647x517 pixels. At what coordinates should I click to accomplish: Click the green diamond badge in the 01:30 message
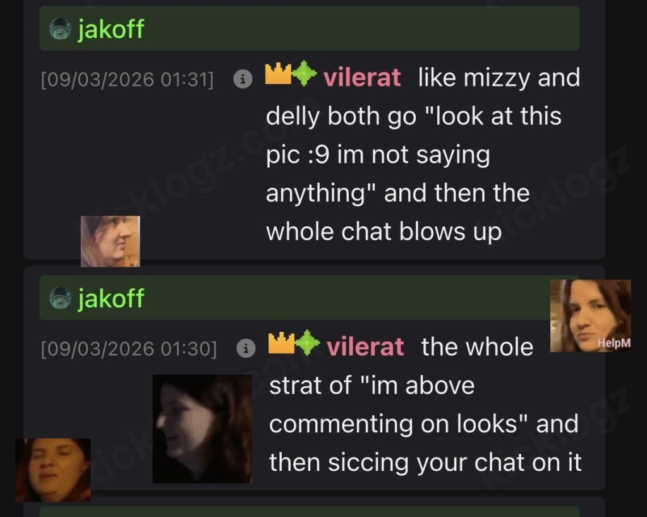pyautogui.click(x=308, y=343)
